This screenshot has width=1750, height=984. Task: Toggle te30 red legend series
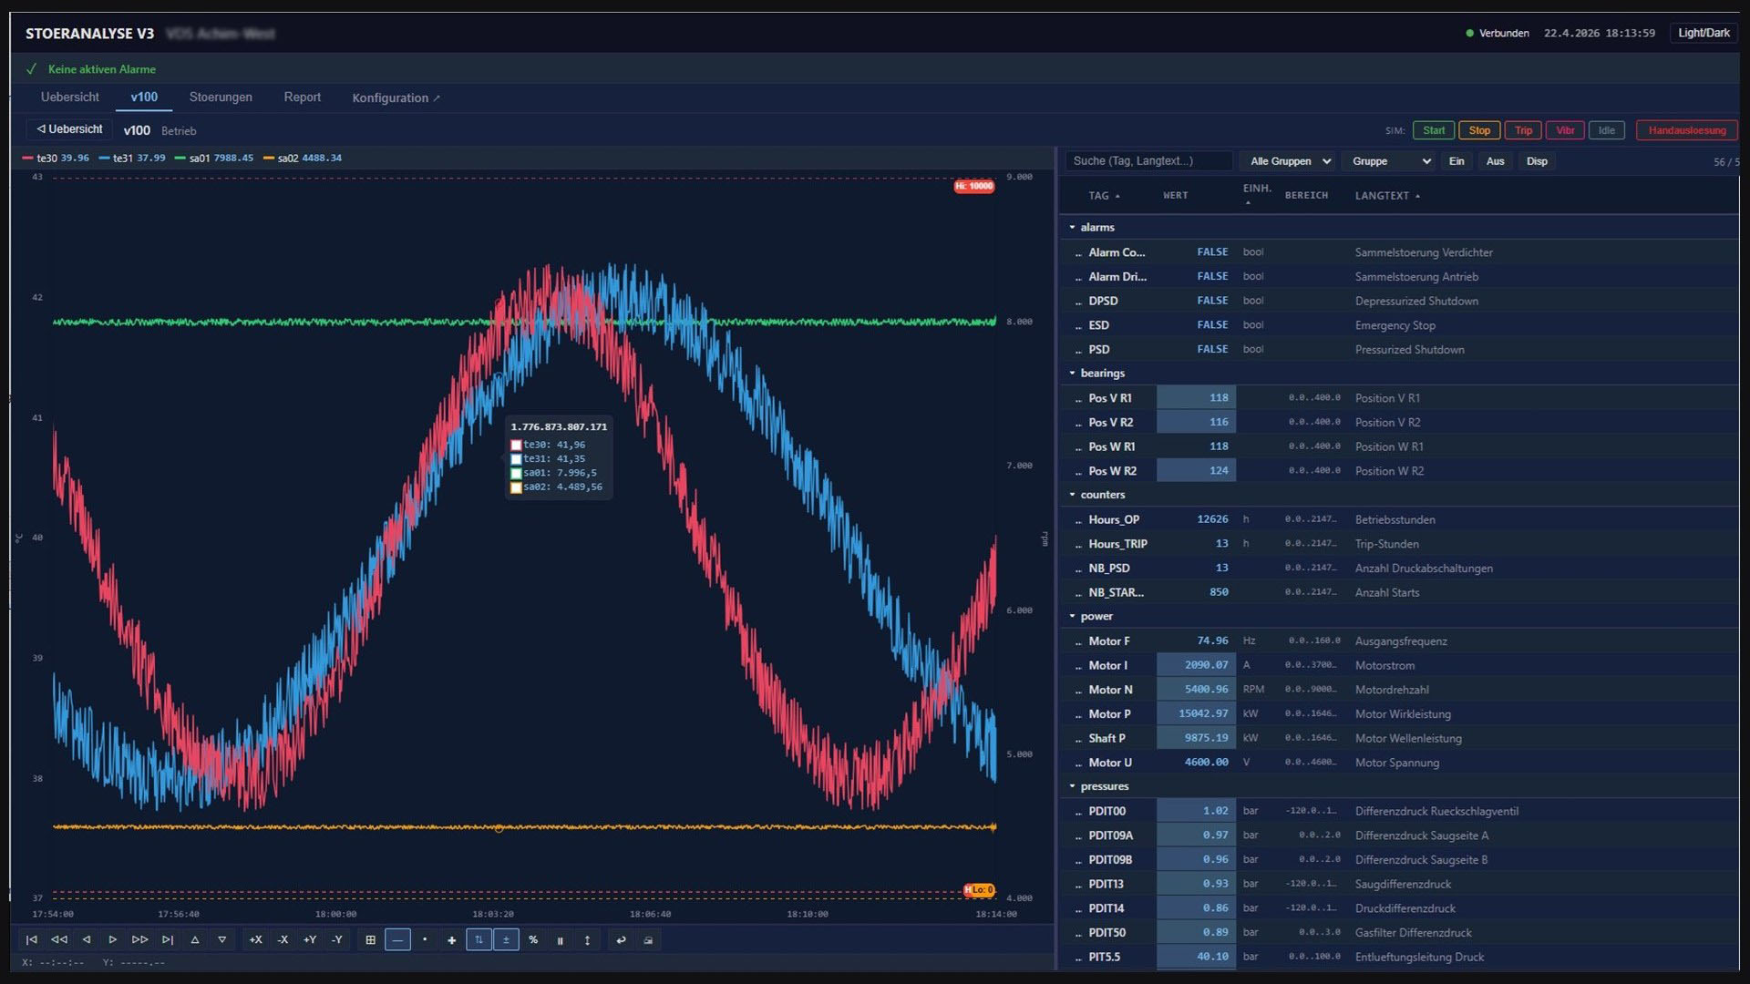(x=56, y=158)
